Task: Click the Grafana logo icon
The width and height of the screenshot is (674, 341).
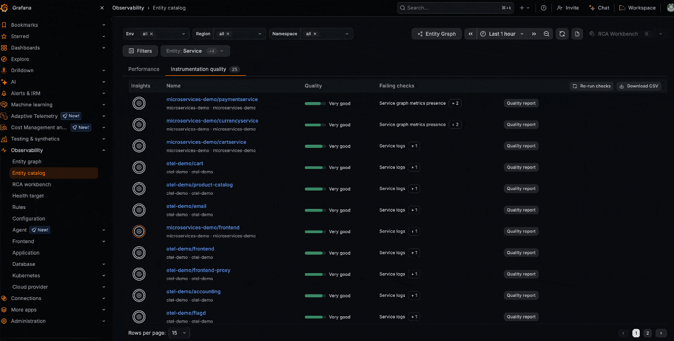Action: (x=4, y=8)
